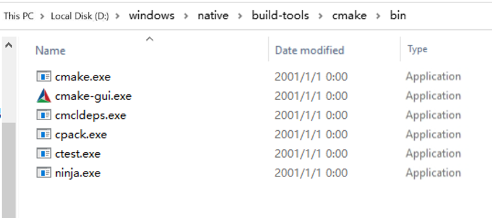Expand the chevron between cmake and bin

(x=378, y=16)
